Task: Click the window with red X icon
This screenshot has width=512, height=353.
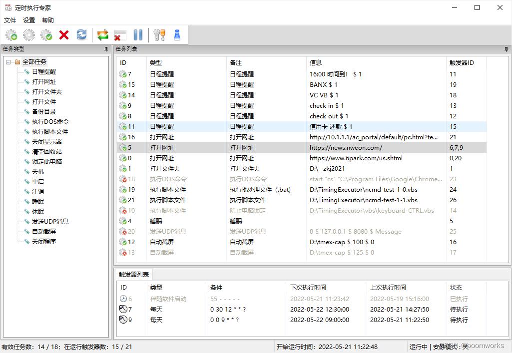Action: pos(120,35)
